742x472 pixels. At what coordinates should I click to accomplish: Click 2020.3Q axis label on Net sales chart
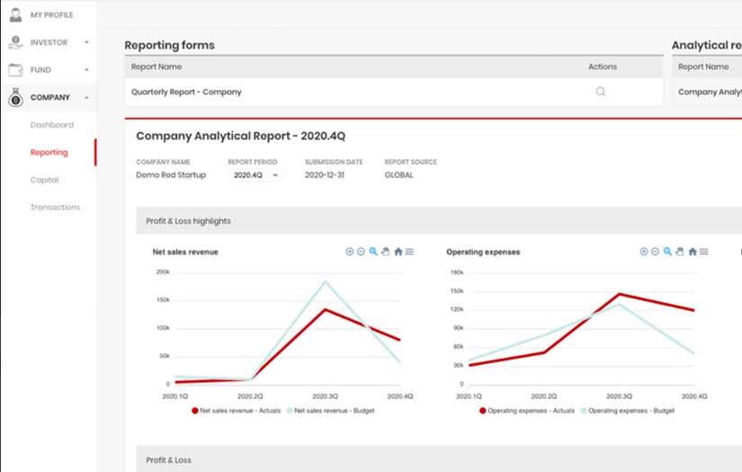[325, 396]
